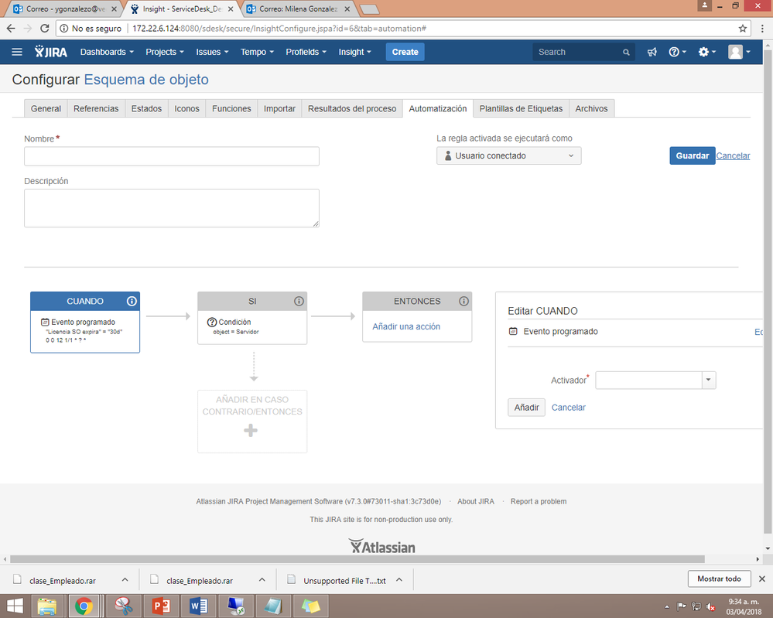
Task: Expand the Dashboards menu
Action: point(107,52)
